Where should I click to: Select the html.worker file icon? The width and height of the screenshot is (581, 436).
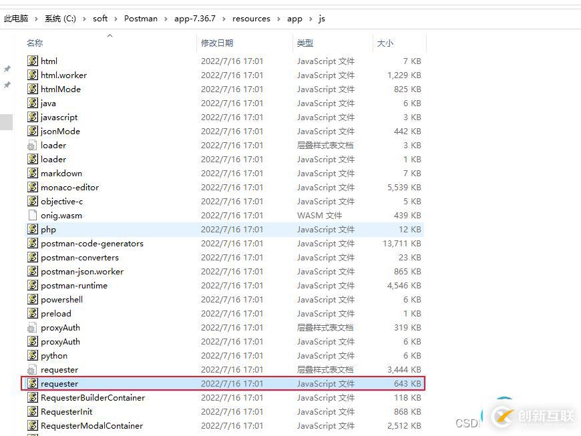33,75
